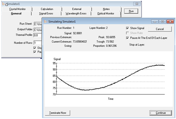Viewport: 176px width, 119px height.
Task: Click the Simulator1 window title icon
Action: [3, 4]
